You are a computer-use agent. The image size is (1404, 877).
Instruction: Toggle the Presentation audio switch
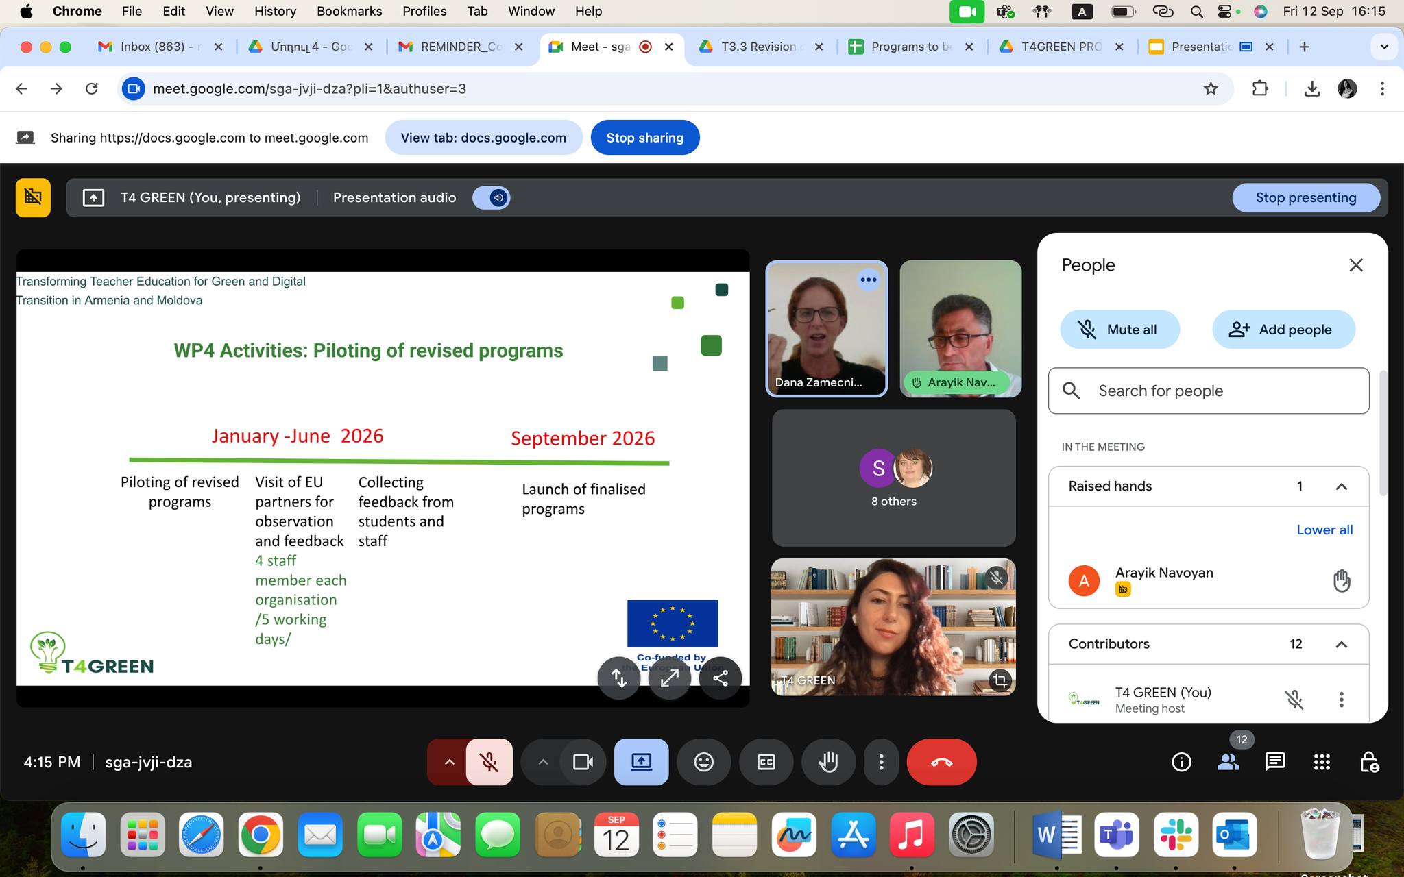(x=492, y=198)
